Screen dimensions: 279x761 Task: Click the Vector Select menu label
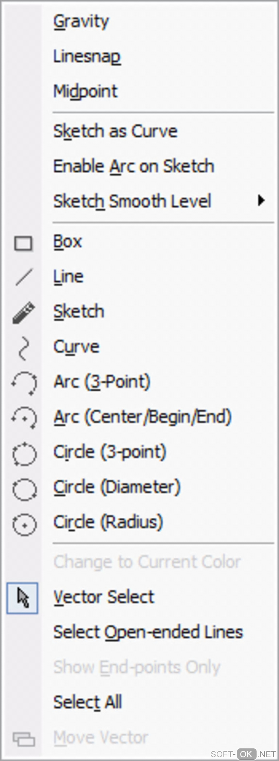point(104,597)
